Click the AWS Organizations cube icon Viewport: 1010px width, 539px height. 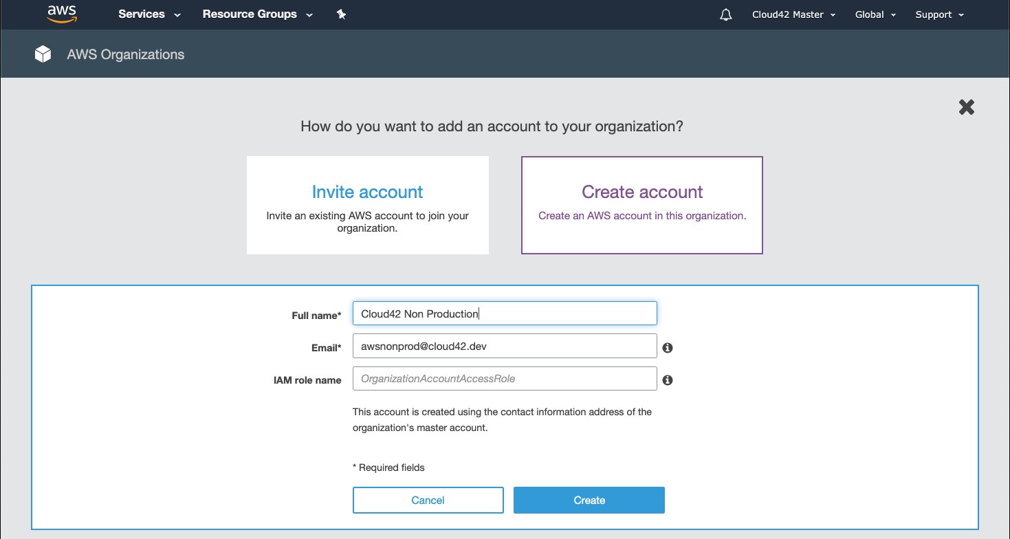coord(43,54)
